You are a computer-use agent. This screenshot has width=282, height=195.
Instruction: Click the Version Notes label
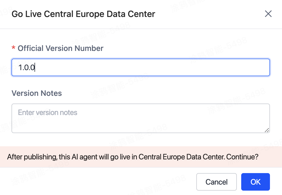tap(37, 93)
